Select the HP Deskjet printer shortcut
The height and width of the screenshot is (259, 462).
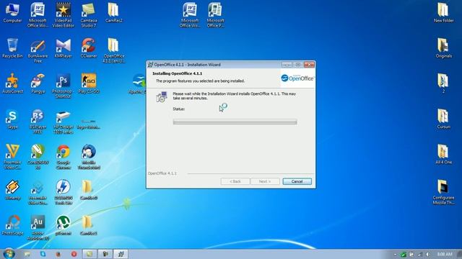pos(64,122)
